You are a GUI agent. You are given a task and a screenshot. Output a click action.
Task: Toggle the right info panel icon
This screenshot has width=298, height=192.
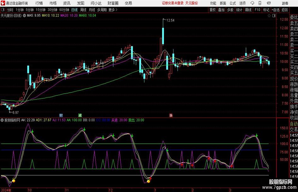coord(274,16)
